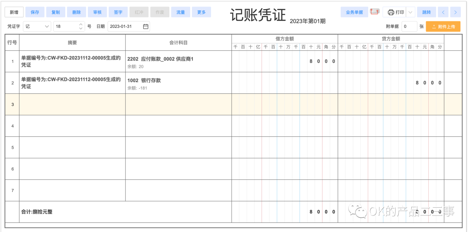Click the disabled 作废 button
This screenshot has height=232, width=470.
(x=160, y=12)
